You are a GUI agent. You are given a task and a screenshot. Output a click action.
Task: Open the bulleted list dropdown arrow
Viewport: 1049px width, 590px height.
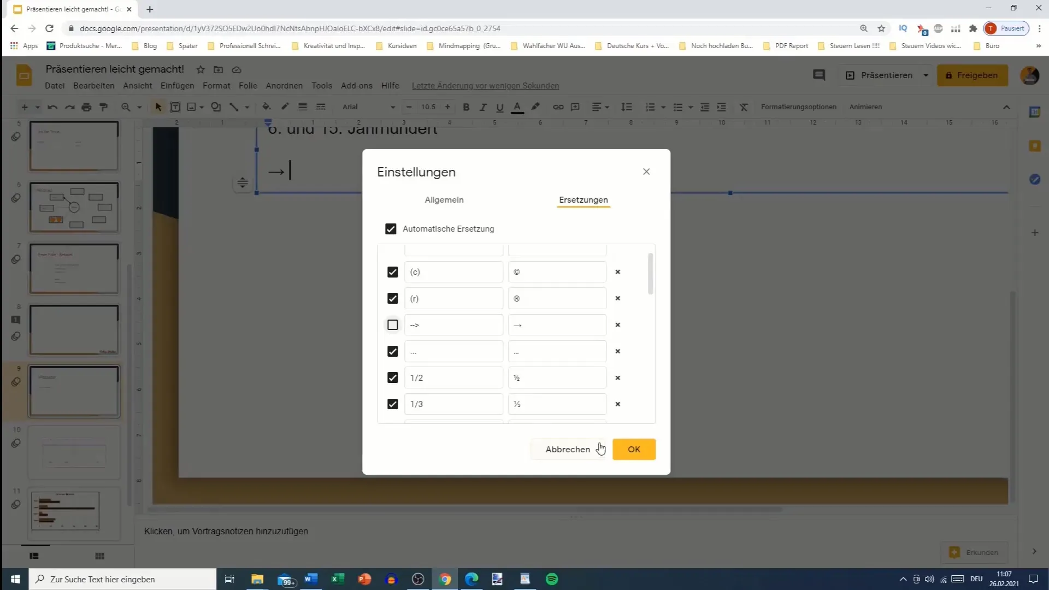(x=691, y=107)
